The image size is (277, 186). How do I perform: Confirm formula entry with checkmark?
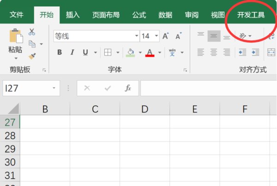(x=108, y=88)
